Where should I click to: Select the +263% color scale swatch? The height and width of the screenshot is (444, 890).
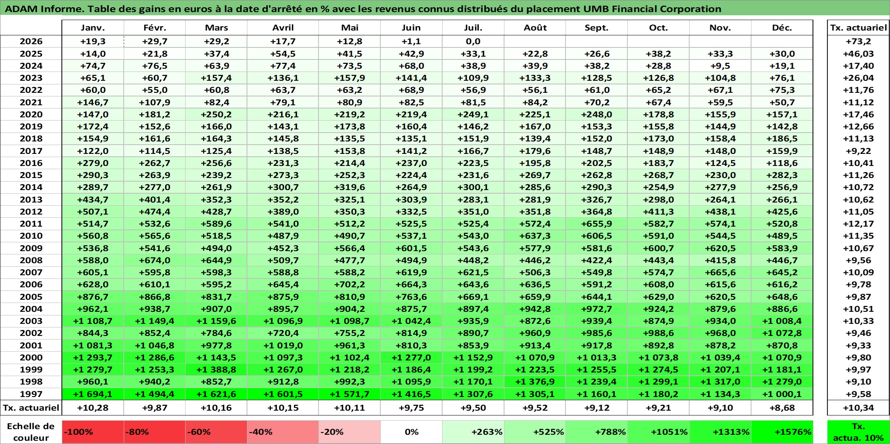(473, 432)
